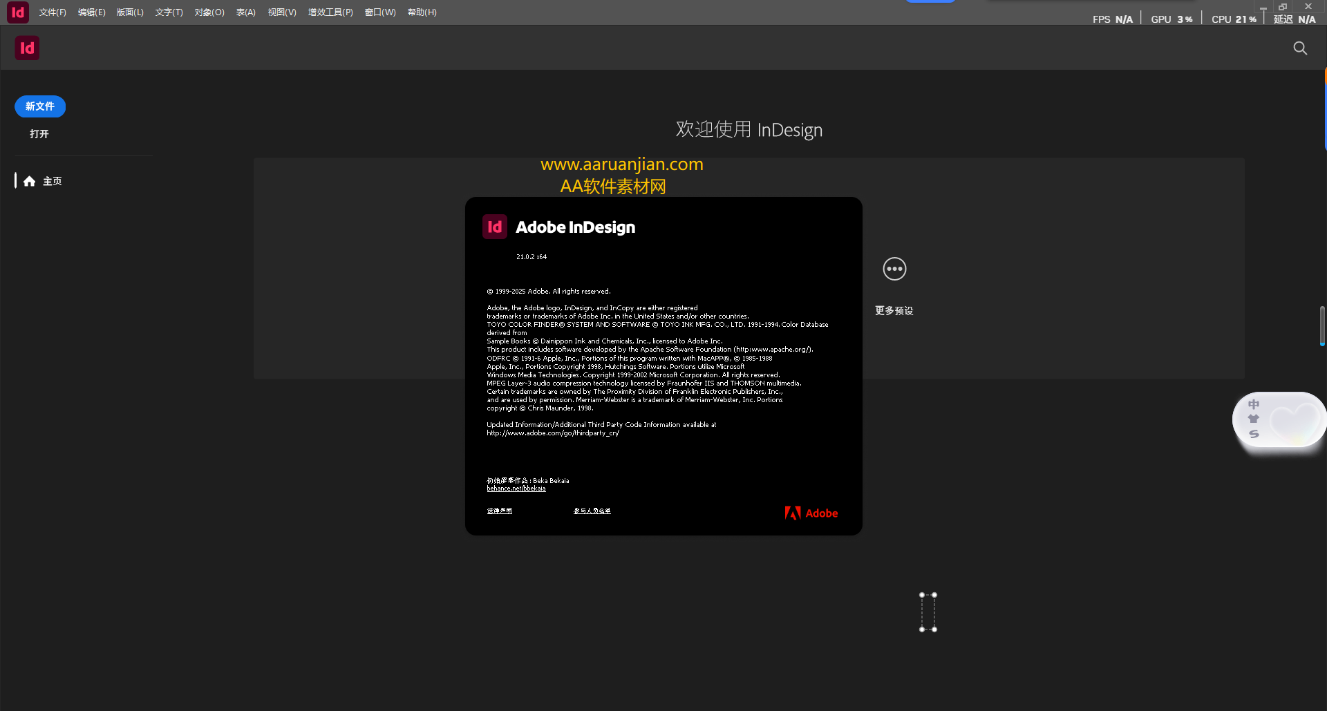Screen dimensions: 1327x711
Task: Click the 打开 button
Action: pyautogui.click(x=39, y=134)
